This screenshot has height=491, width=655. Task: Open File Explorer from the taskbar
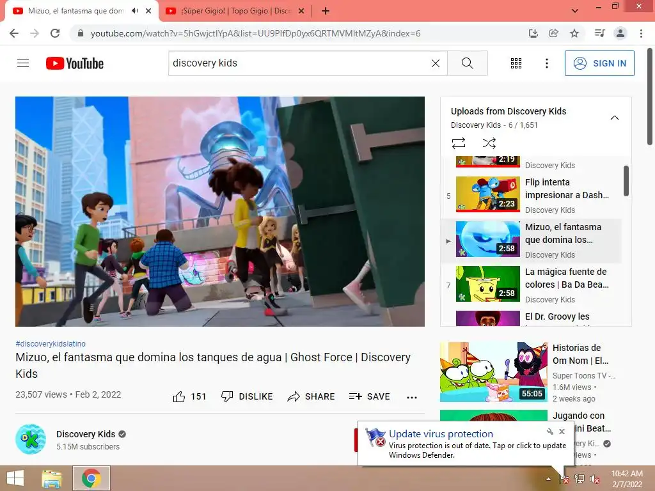[51, 478]
